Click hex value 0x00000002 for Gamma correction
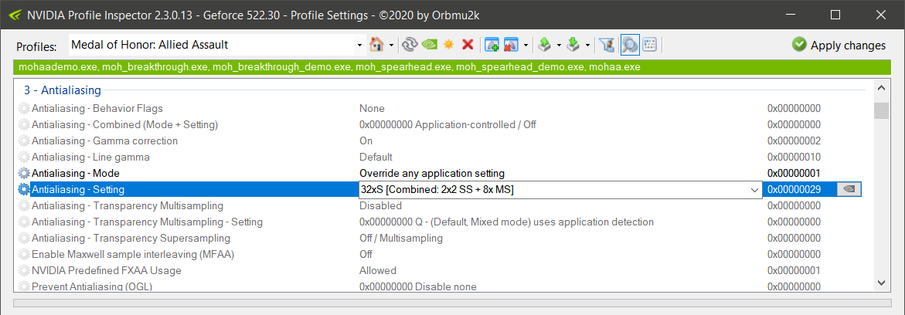This screenshot has width=905, height=315. pyautogui.click(x=794, y=141)
